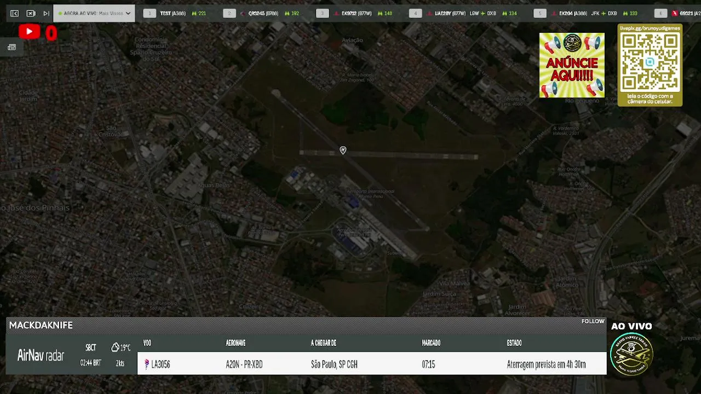Select rank 3 flight EK9712 (B77W)
This screenshot has height=394, width=701.
tap(356, 13)
